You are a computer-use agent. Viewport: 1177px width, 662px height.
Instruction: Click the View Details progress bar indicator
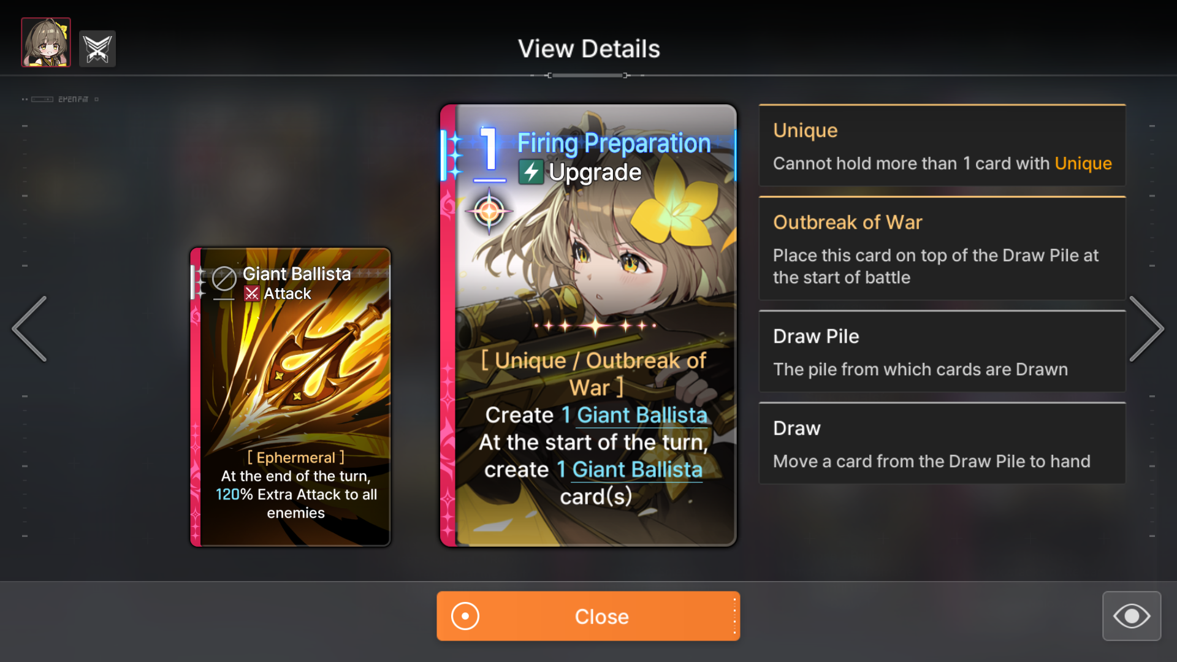click(x=588, y=75)
